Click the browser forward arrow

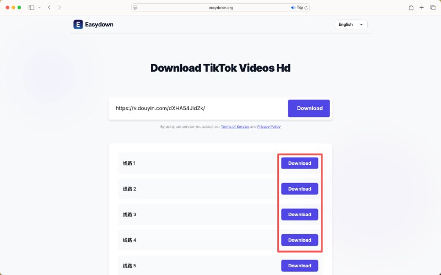(60, 8)
